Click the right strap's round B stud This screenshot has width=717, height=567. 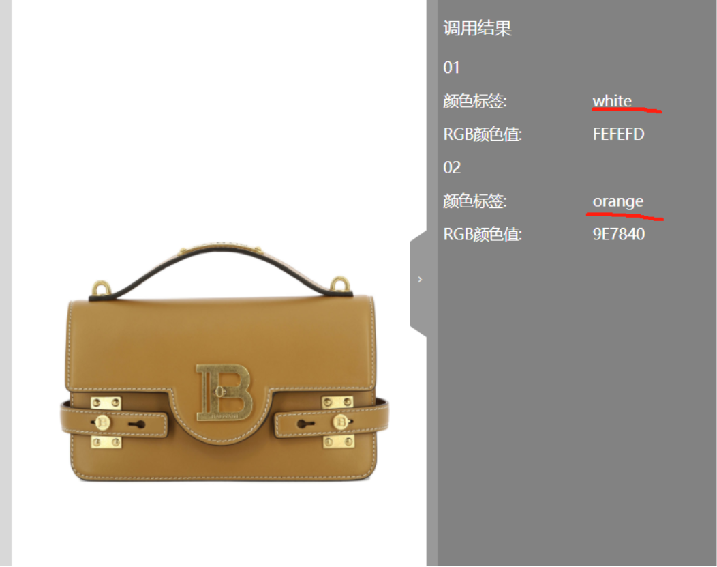(341, 422)
